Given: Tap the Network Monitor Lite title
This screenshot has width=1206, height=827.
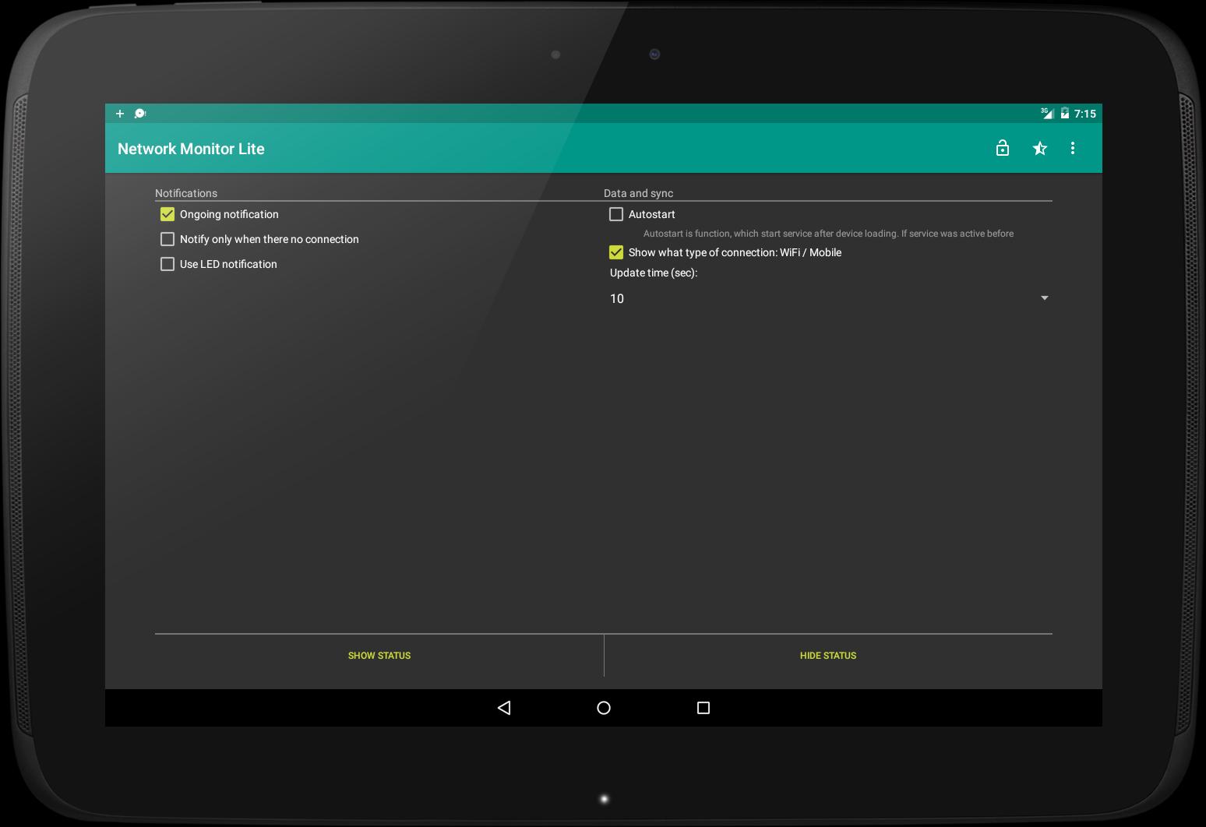Looking at the screenshot, I should pos(191,149).
